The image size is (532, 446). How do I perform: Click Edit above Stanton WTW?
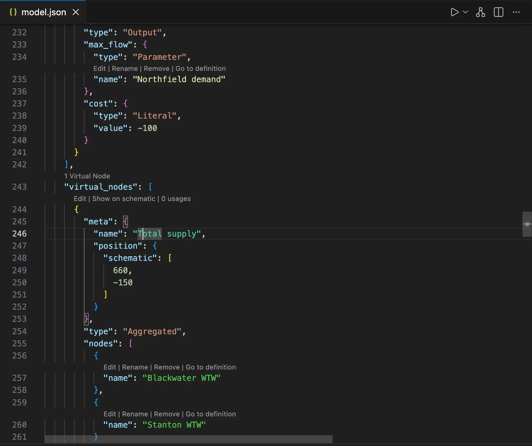(110, 414)
